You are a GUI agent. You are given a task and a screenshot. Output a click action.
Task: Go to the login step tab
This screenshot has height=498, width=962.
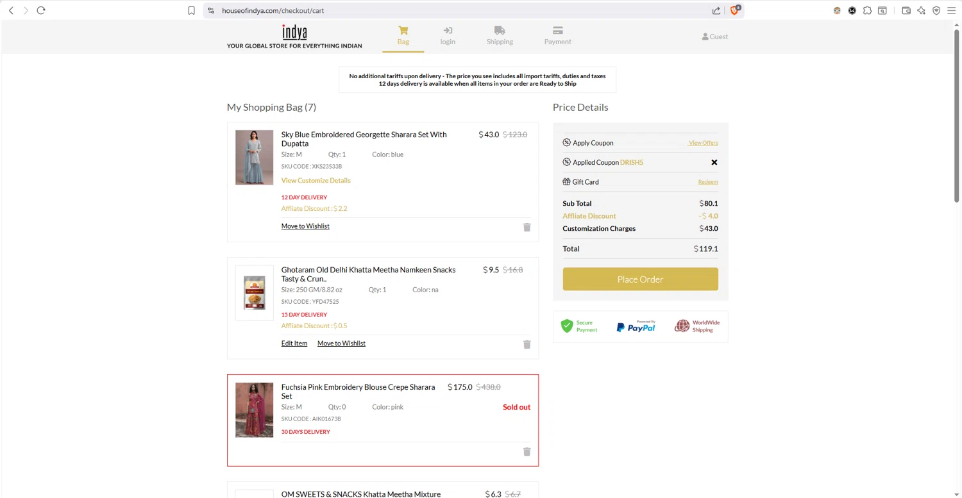[x=448, y=36]
